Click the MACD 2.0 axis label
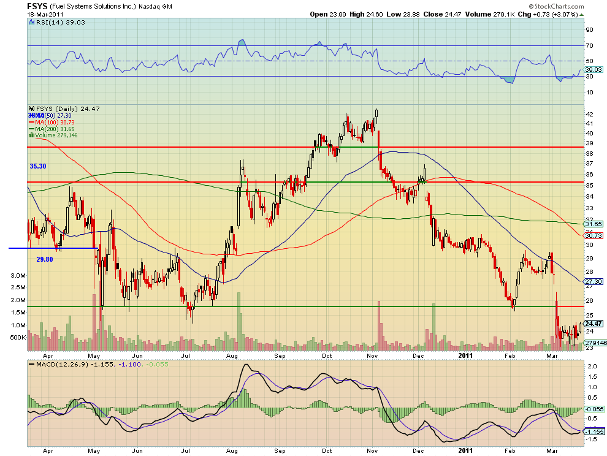 coord(592,366)
